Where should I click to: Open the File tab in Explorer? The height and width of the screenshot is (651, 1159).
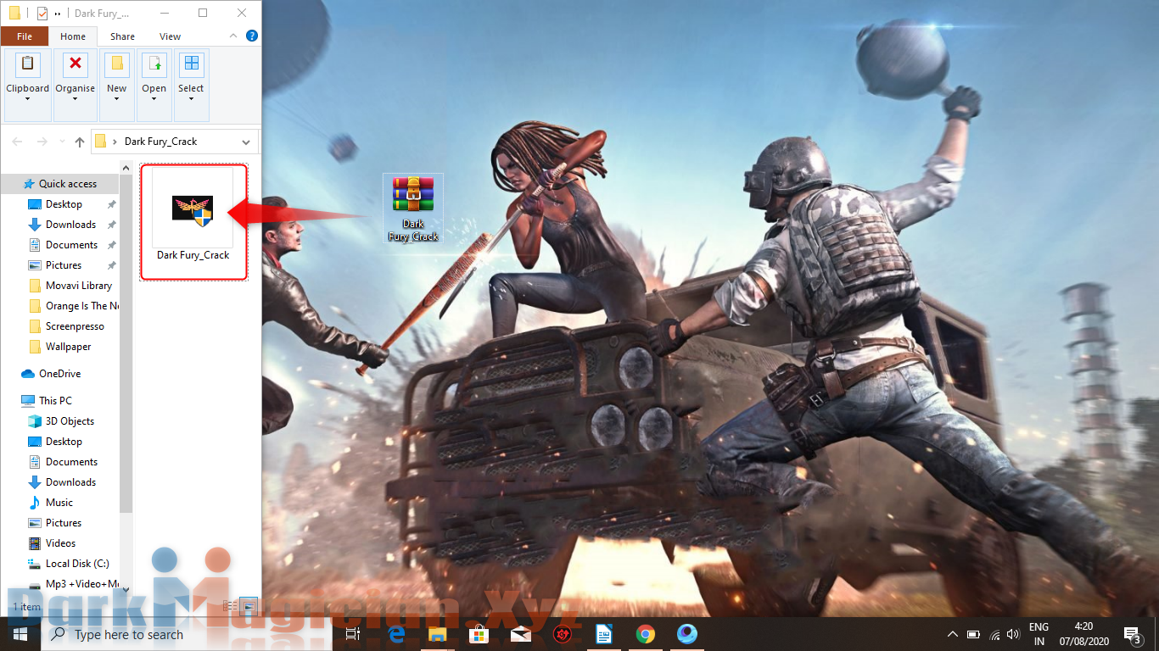25,36
